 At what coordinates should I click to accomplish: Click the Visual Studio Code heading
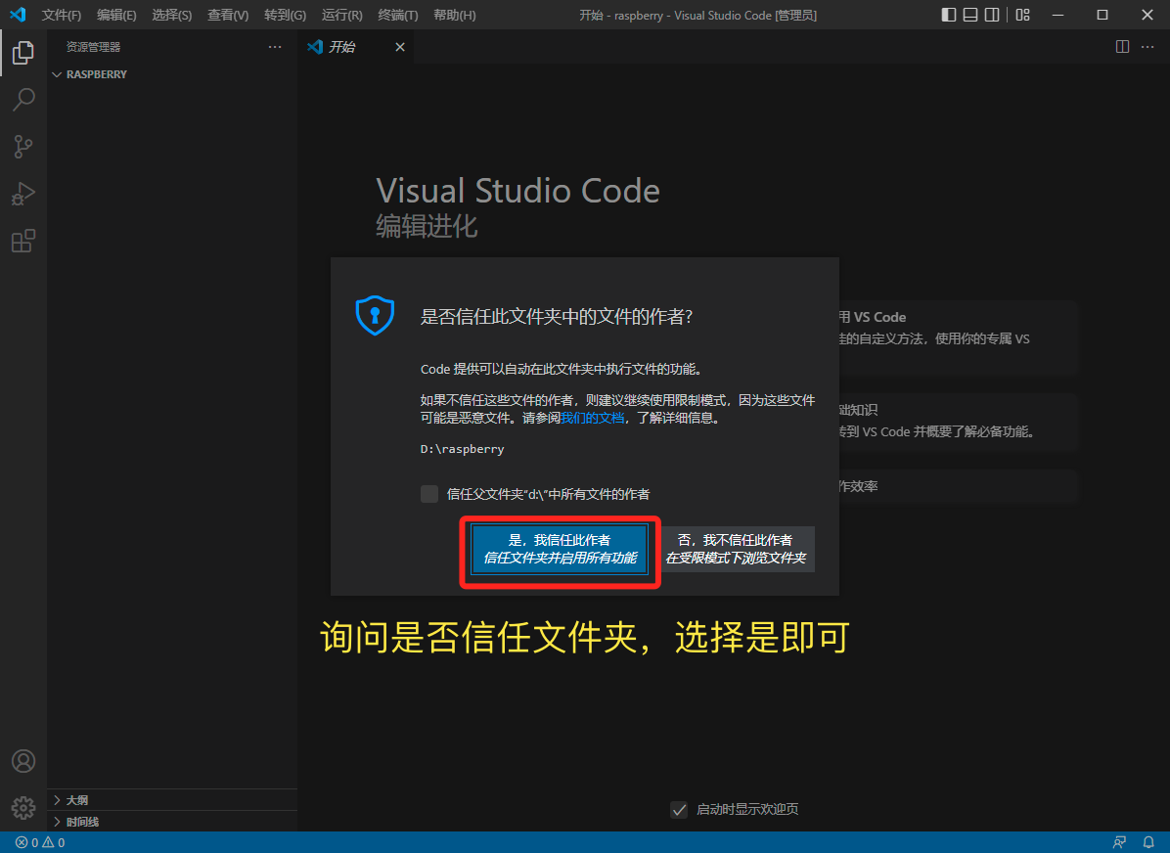pyautogui.click(x=517, y=191)
